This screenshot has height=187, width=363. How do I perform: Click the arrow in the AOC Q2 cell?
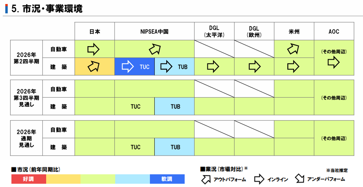(x=333, y=62)
